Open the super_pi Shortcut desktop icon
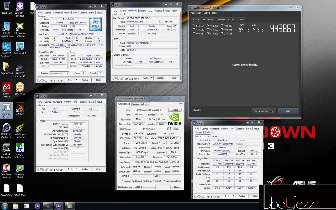336x210 pixels. pyautogui.click(x=20, y=151)
